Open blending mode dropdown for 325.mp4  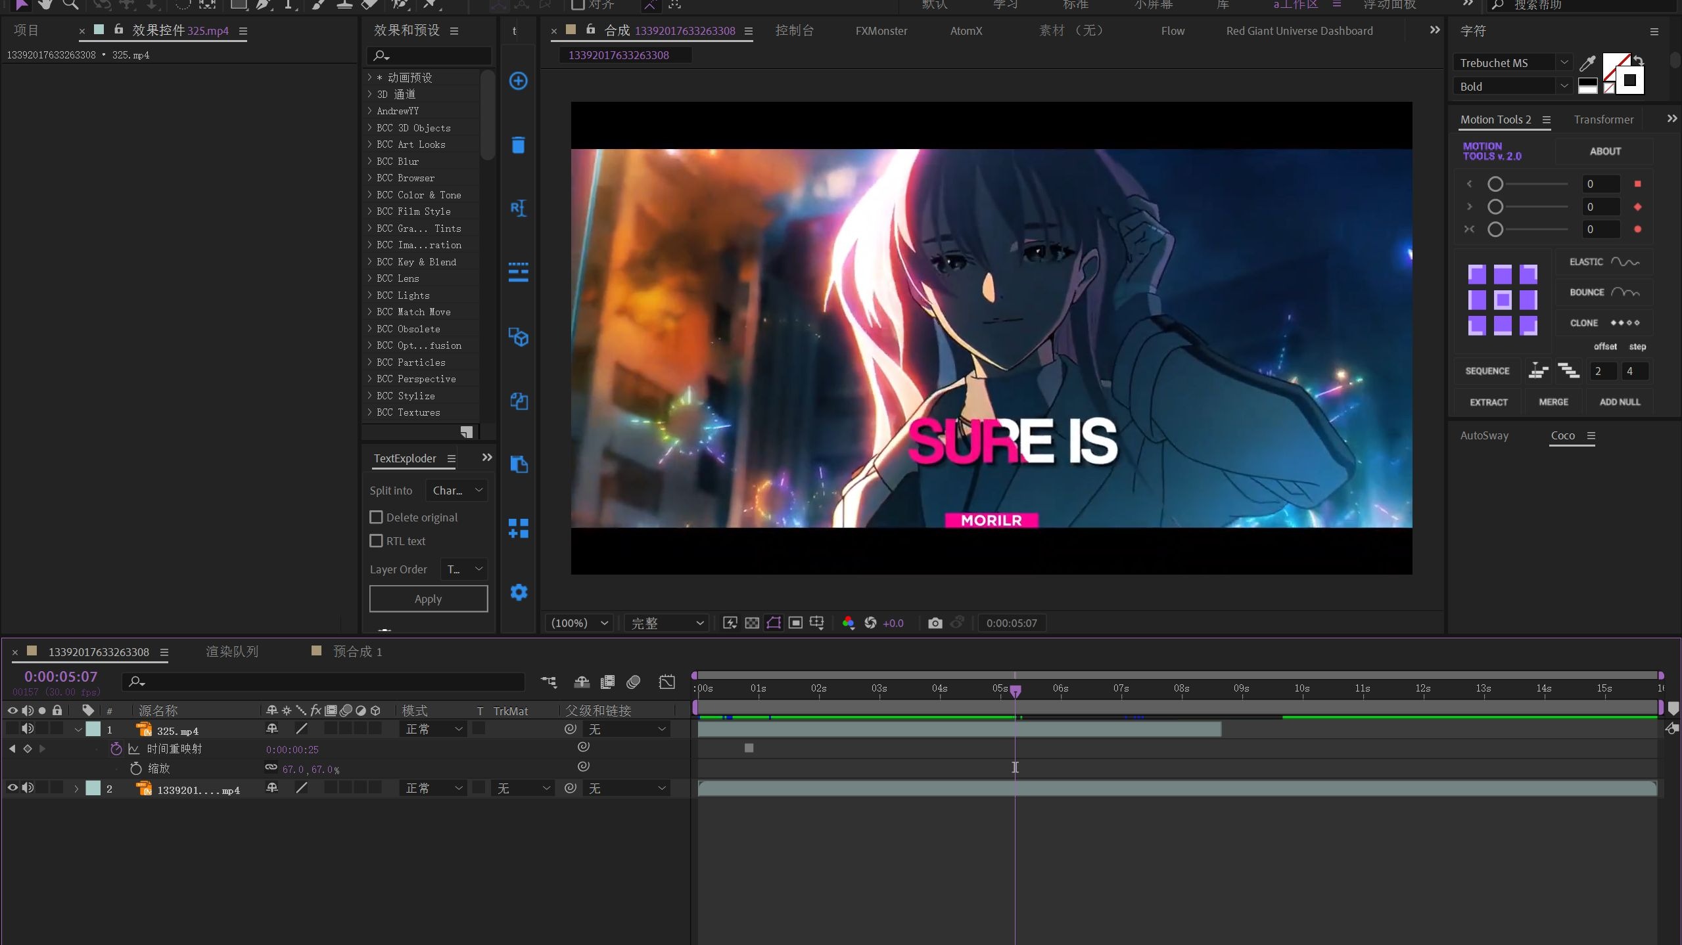click(x=433, y=729)
